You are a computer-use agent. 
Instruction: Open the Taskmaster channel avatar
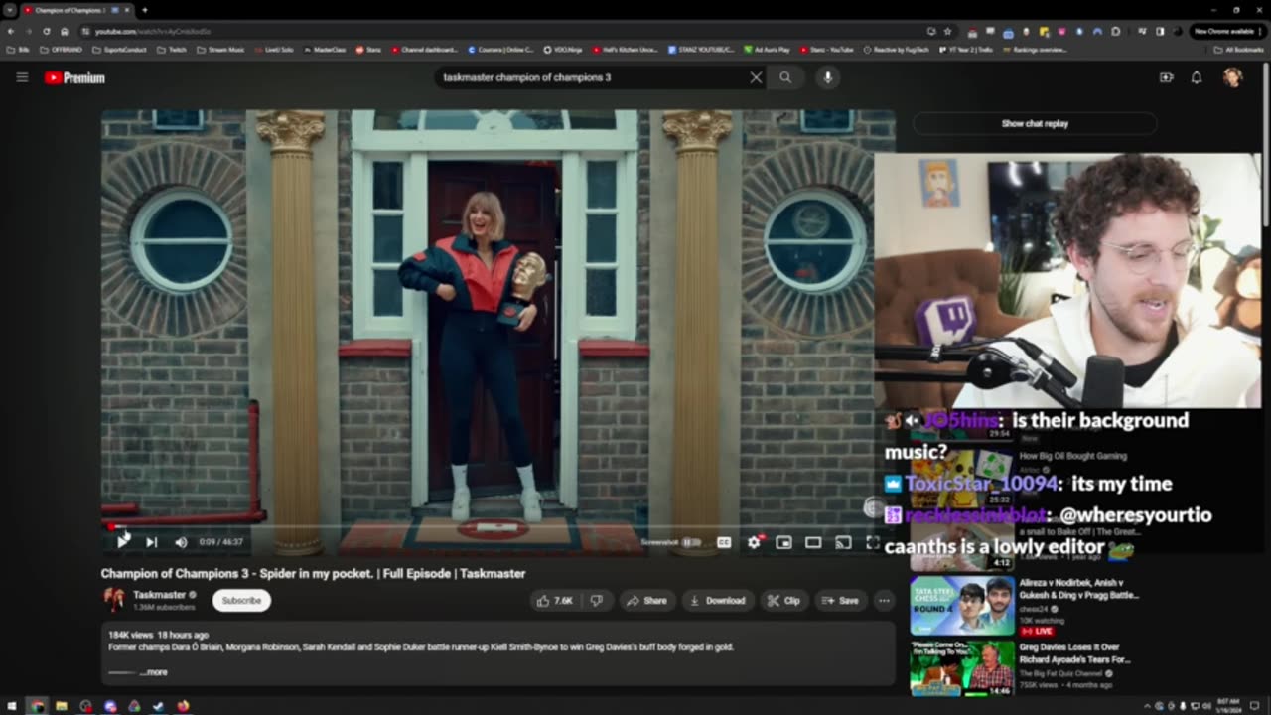pyautogui.click(x=114, y=600)
